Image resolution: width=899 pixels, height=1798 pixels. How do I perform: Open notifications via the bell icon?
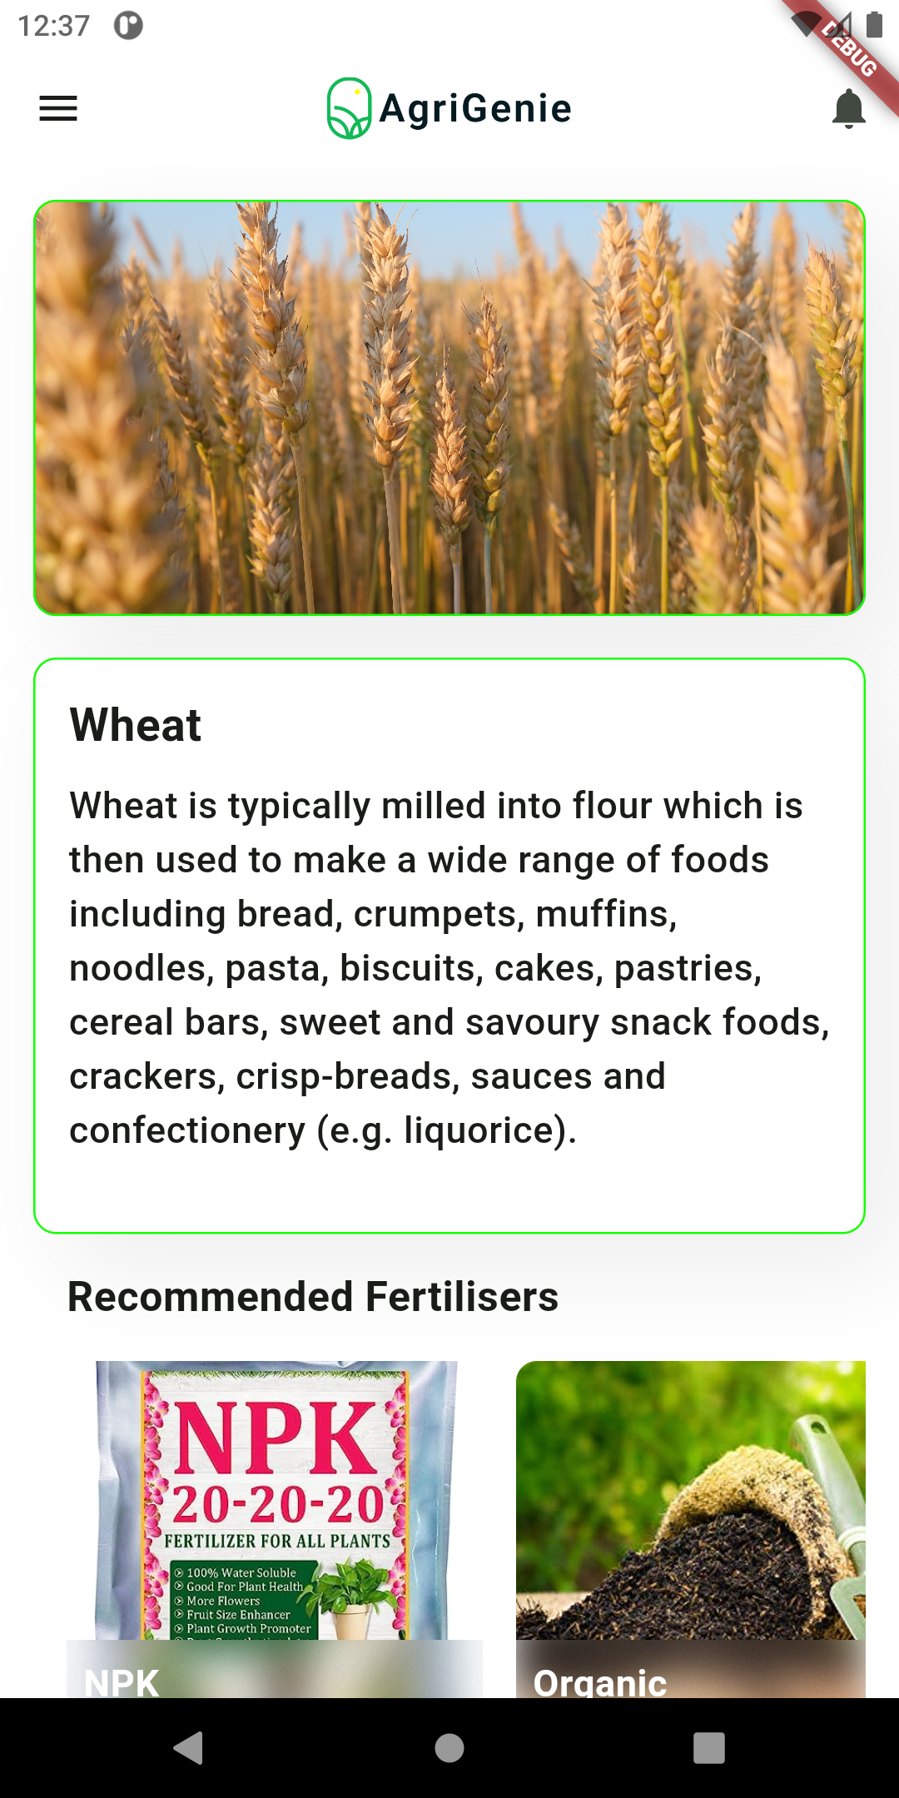point(847,108)
